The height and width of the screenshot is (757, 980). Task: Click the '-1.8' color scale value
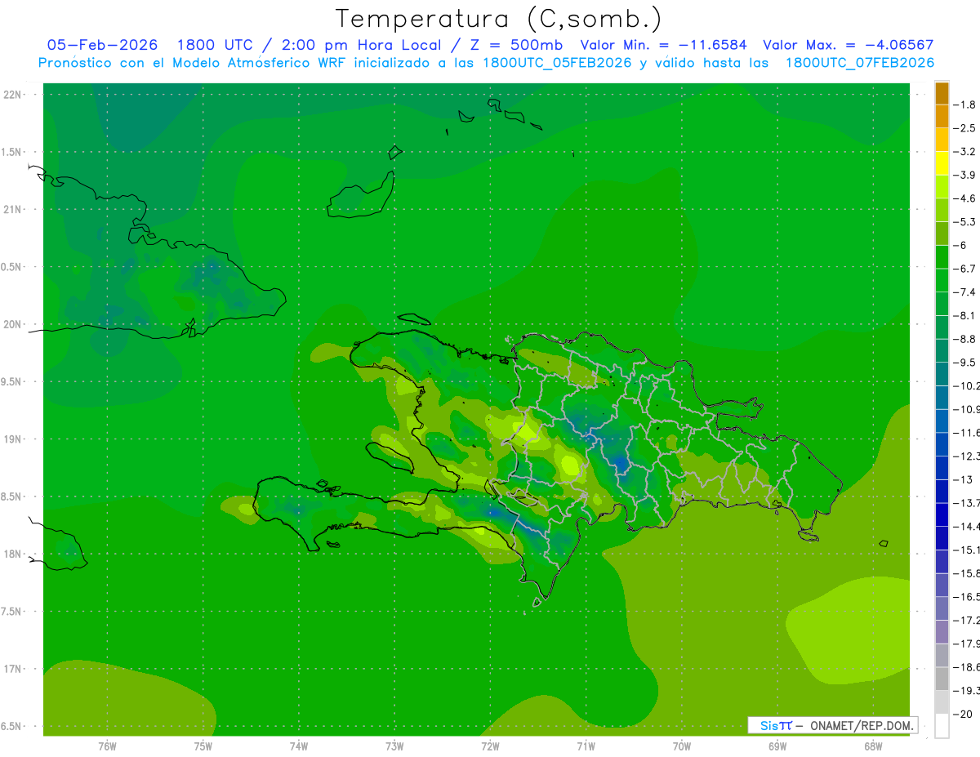coord(964,105)
